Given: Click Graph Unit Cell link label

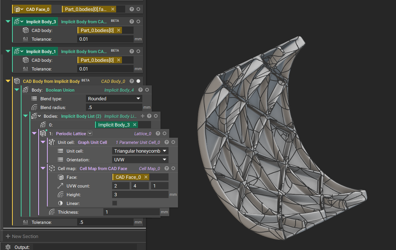Looking at the screenshot, I should 92,142.
